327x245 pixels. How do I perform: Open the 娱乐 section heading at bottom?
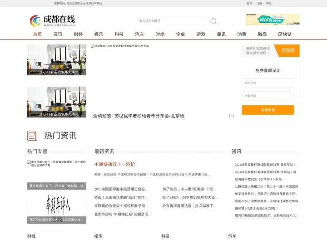click(x=98, y=236)
